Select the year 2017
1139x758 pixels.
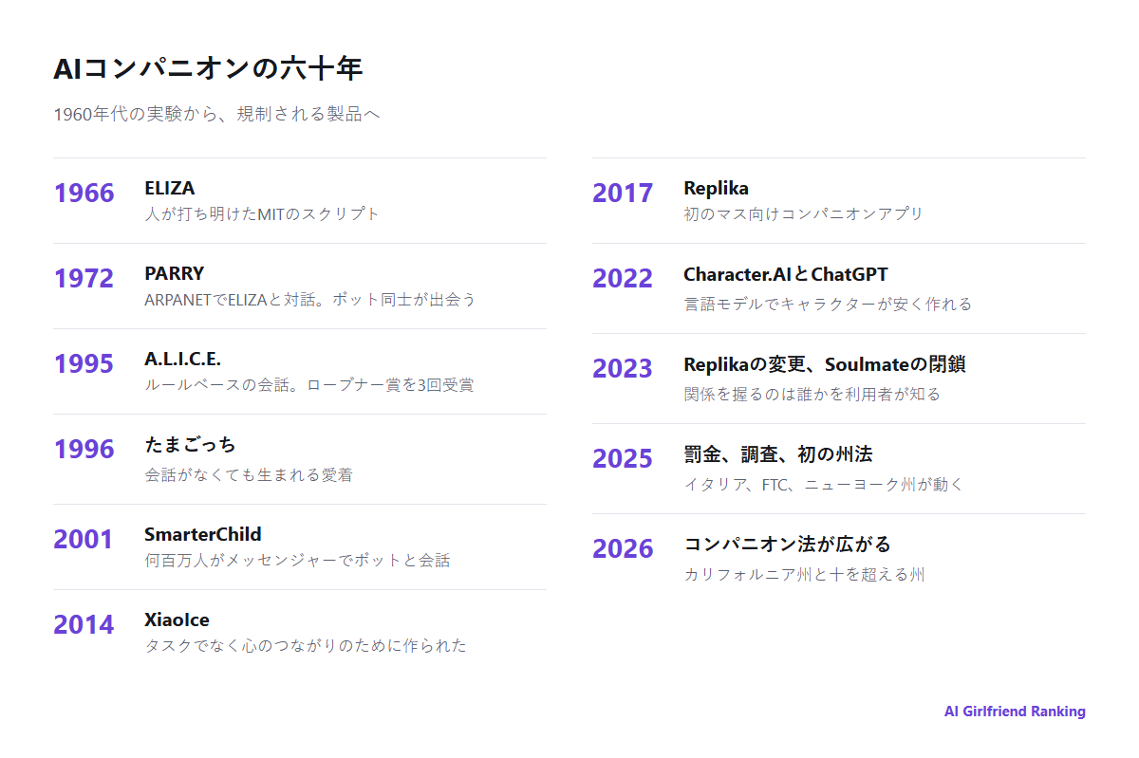(623, 194)
